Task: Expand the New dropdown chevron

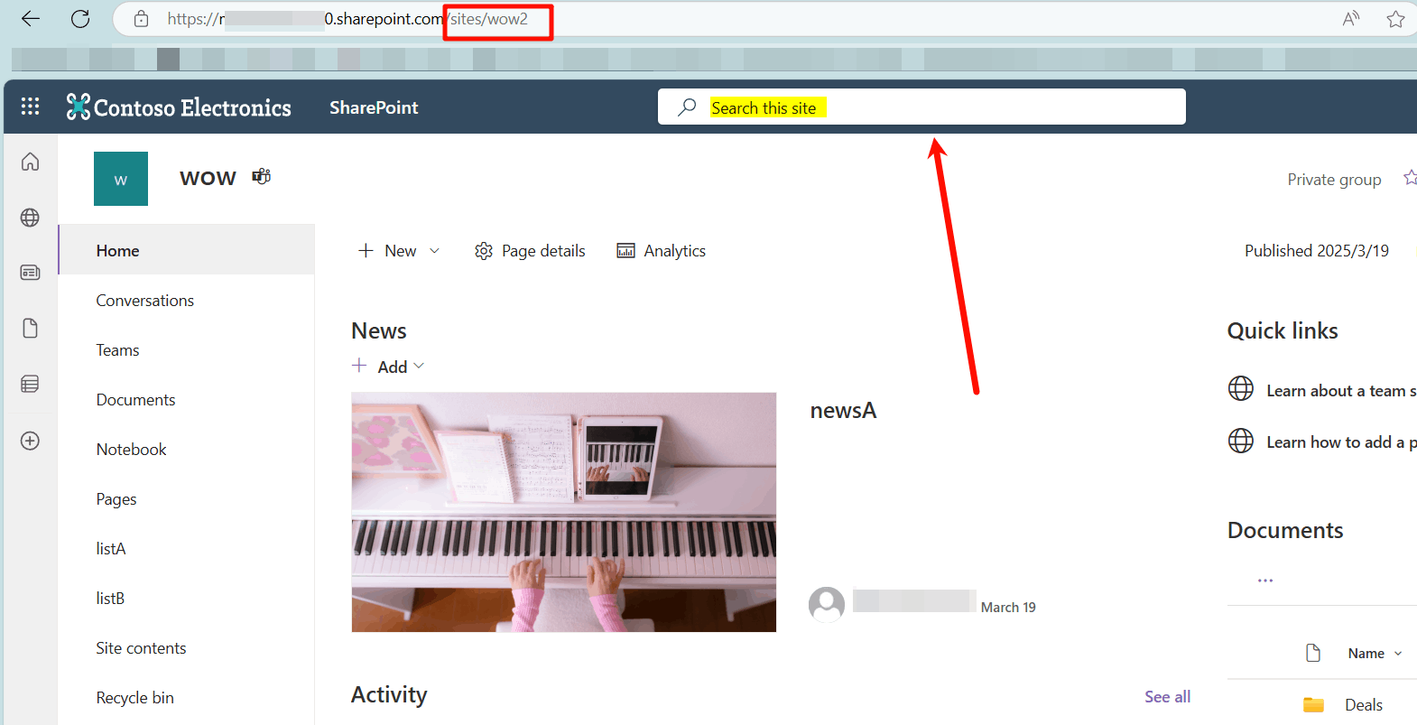Action: [x=434, y=251]
